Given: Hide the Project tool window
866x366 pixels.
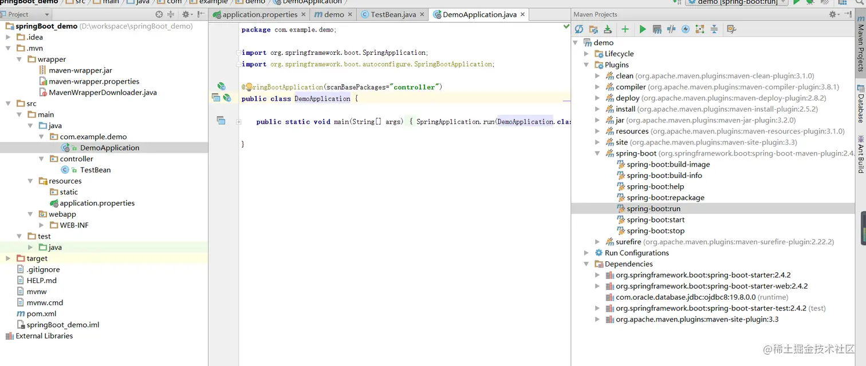Looking at the screenshot, I should pos(201,14).
